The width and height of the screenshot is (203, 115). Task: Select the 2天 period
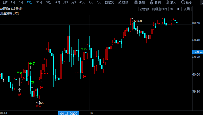coord(91,2)
